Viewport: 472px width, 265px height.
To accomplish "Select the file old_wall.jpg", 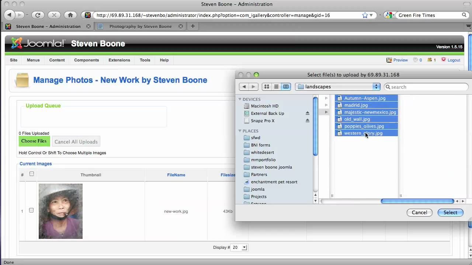I will [366, 119].
